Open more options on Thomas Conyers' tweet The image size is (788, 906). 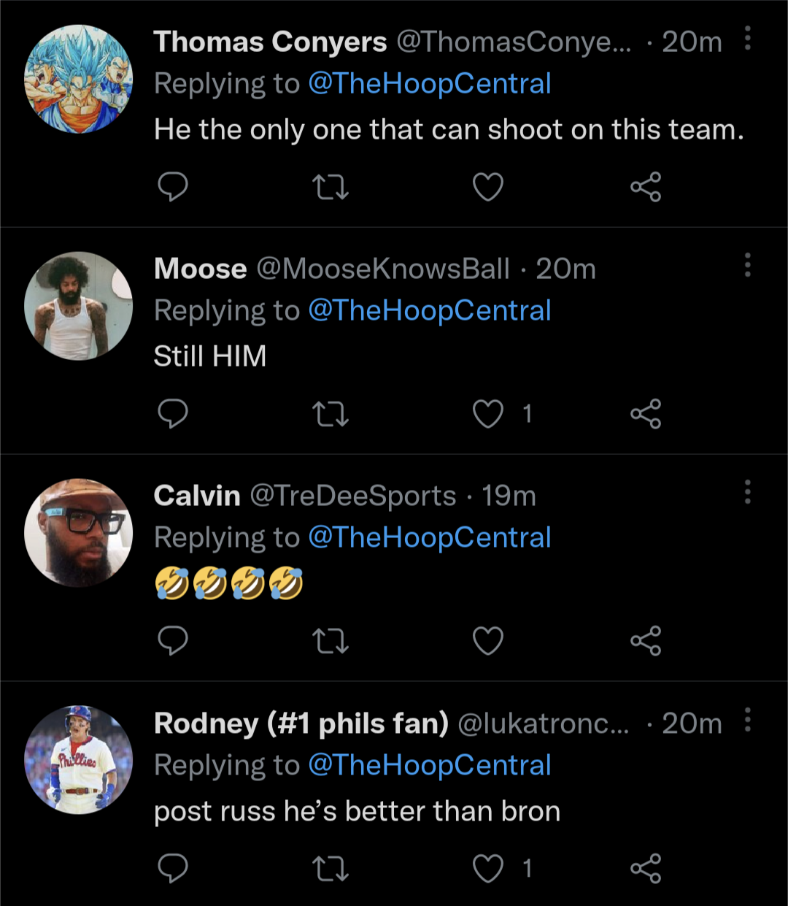pos(748,38)
